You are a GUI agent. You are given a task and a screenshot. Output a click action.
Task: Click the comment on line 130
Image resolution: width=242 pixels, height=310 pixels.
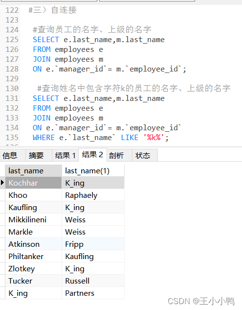pos(134,88)
